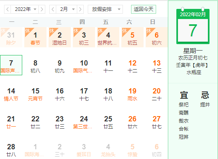
Task: Select January 31 除夕 date cell
Action: [11, 37]
